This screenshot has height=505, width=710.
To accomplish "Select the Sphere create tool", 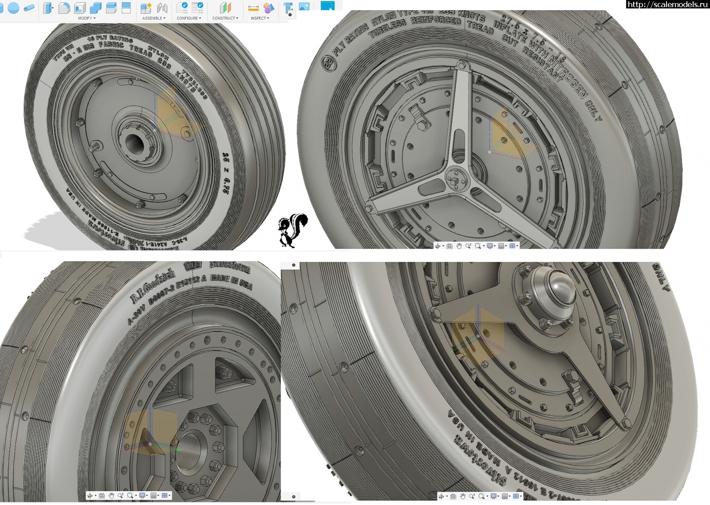I will (13, 8).
